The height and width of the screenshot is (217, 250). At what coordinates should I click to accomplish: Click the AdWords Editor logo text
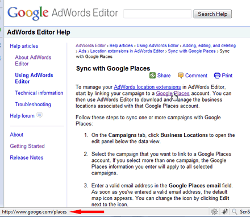[85, 13]
